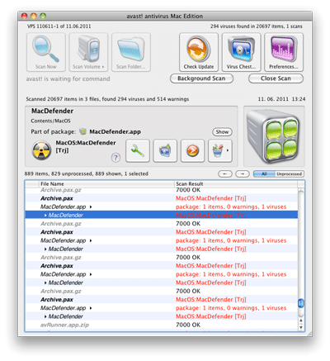The image size is (330, 361).
Task: Close window with red button
Action: pos(25,16)
